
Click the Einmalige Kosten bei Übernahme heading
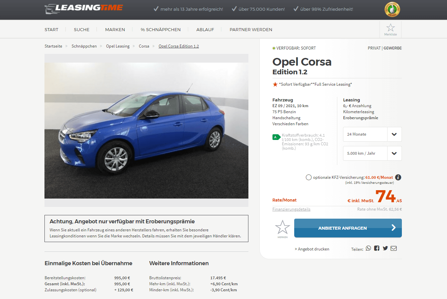point(88,263)
